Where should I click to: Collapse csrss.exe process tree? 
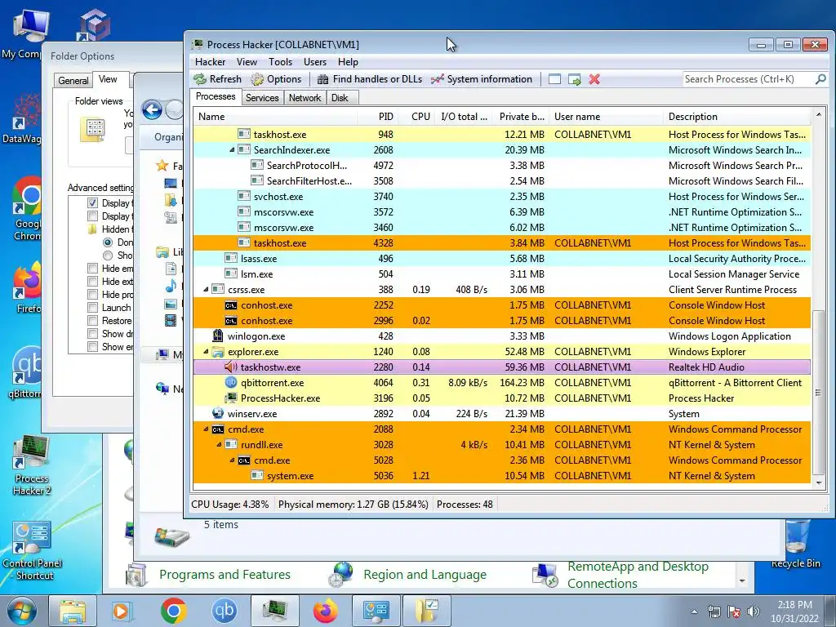click(206, 290)
